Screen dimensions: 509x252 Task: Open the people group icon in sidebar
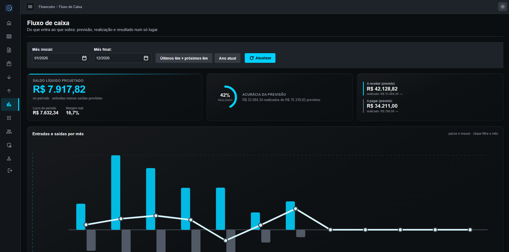coord(9,131)
